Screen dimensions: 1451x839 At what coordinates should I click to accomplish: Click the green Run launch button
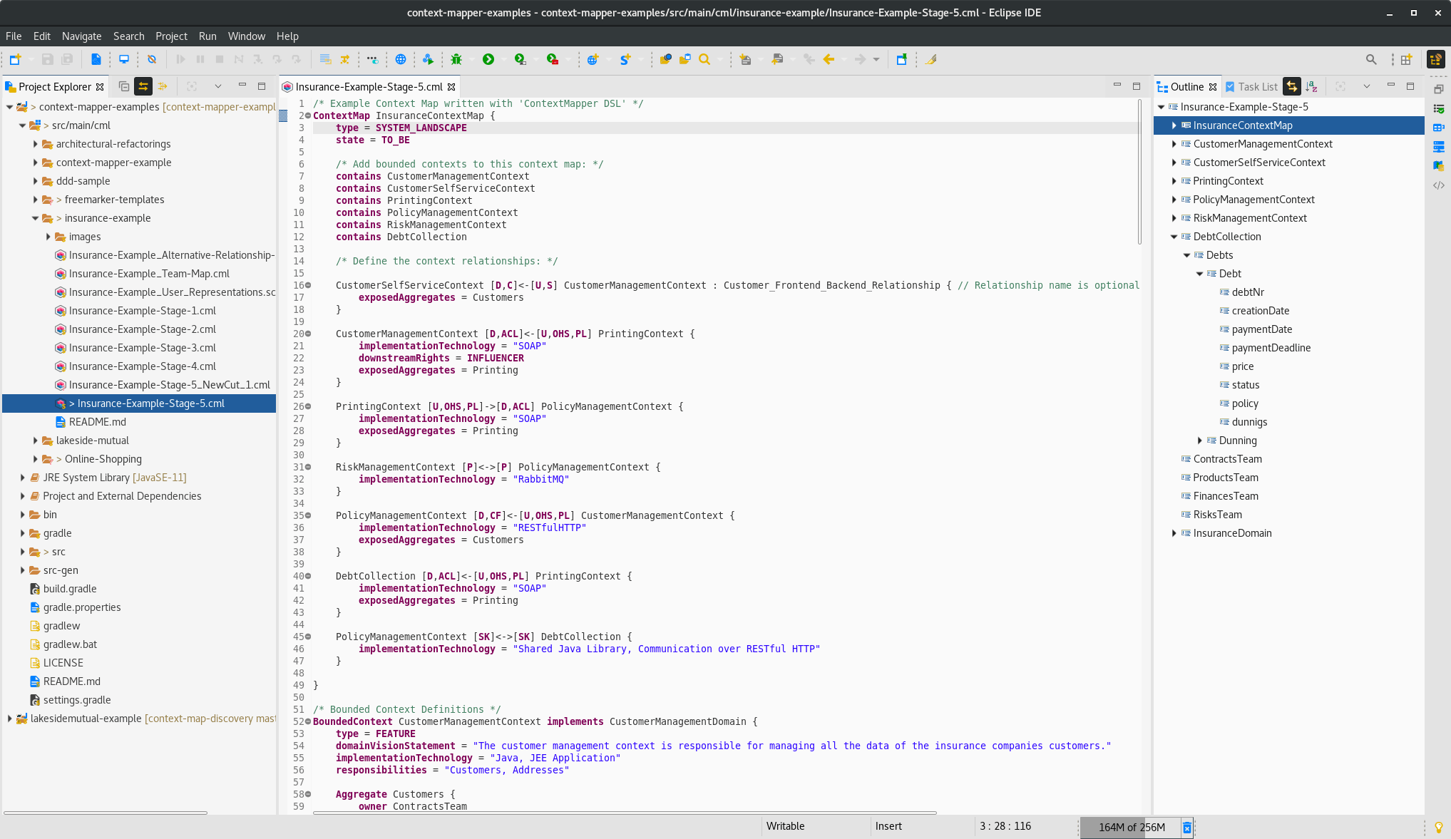point(488,59)
